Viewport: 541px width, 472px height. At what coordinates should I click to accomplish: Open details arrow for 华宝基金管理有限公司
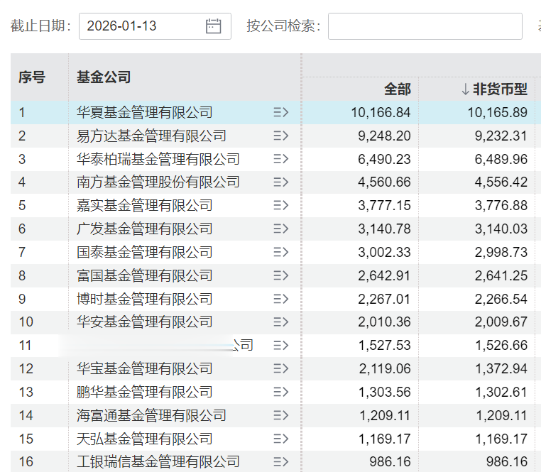[281, 369]
